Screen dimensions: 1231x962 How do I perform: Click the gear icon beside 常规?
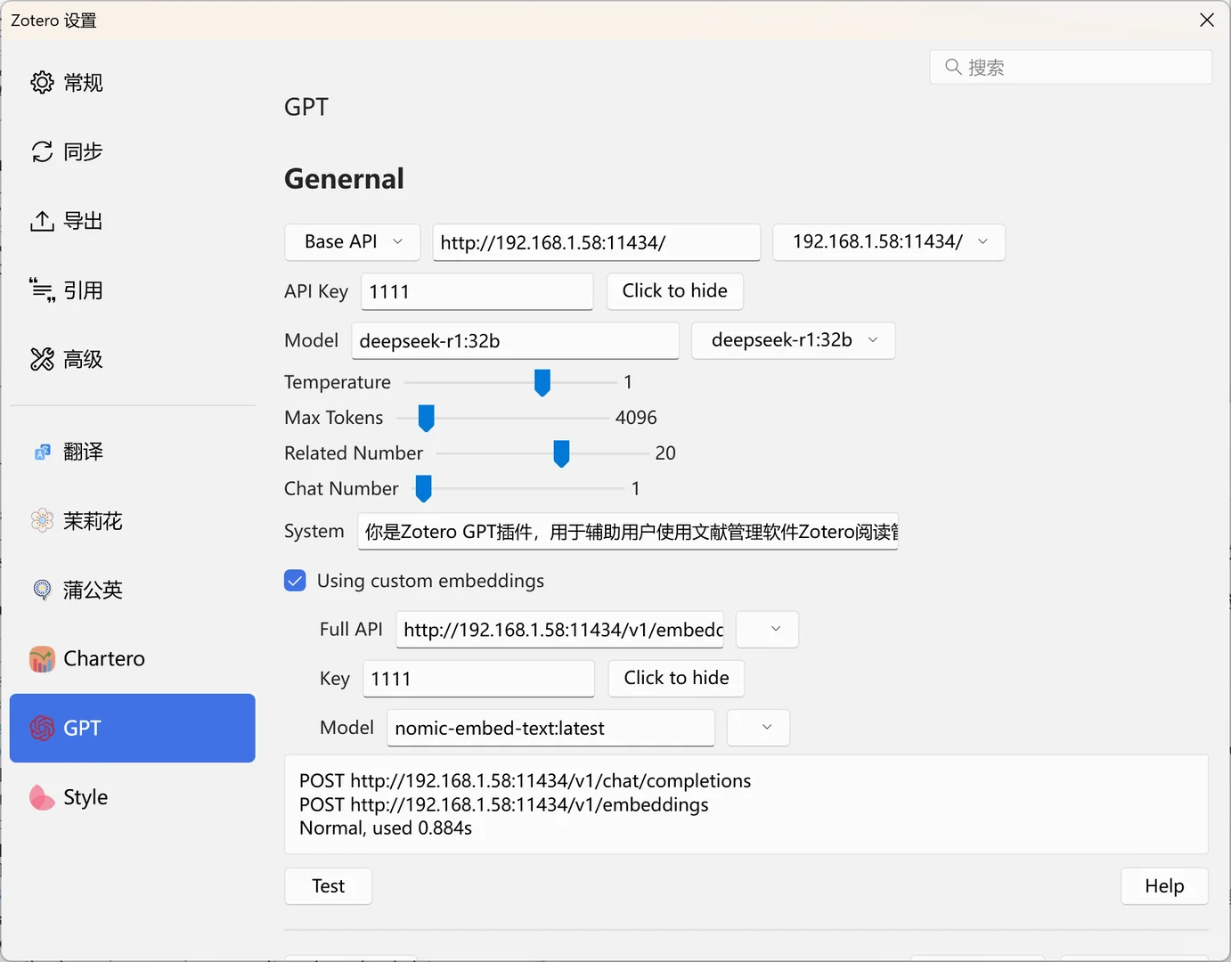pyautogui.click(x=42, y=83)
